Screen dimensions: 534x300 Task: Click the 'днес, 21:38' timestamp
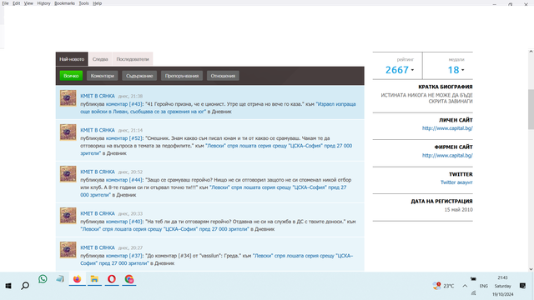point(130,97)
